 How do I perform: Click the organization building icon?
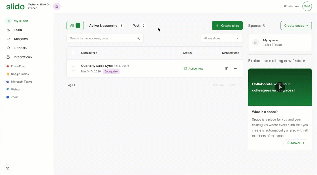click(57, 6)
